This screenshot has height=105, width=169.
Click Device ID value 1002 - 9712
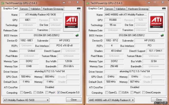112,41
